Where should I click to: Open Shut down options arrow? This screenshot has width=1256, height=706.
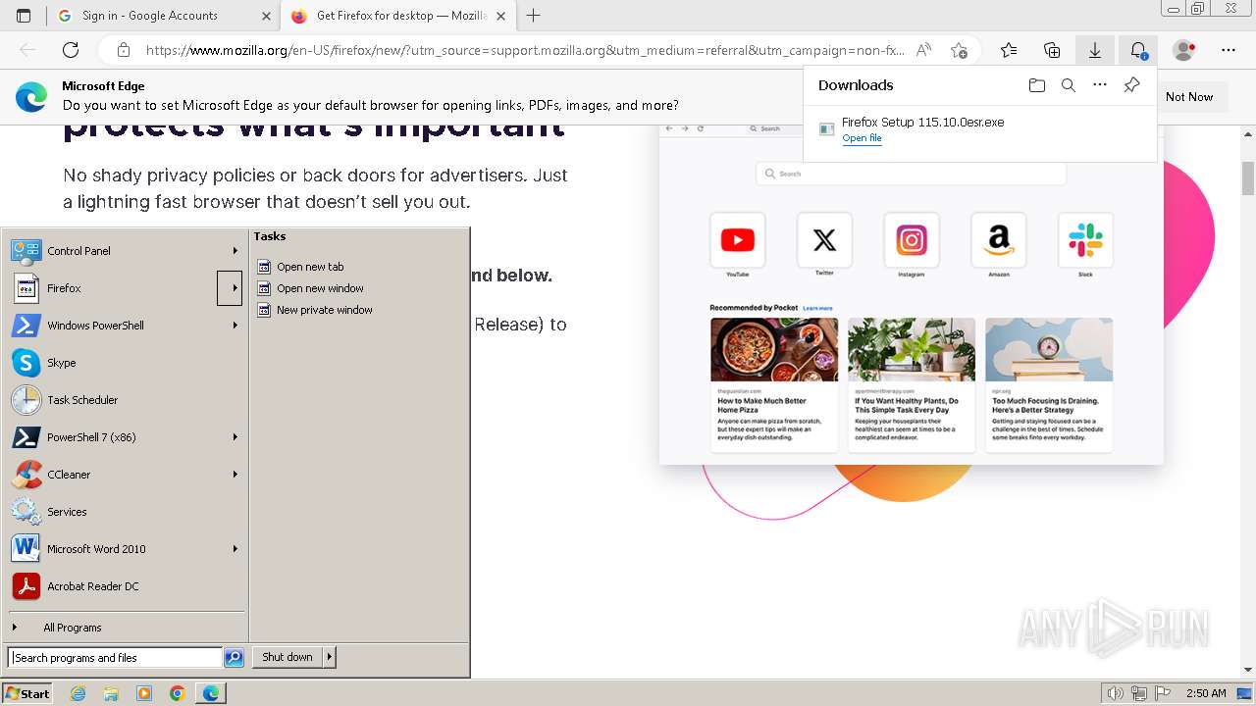point(330,657)
